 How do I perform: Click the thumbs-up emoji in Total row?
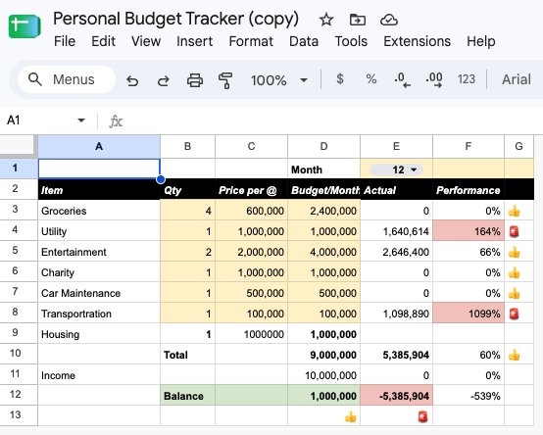(515, 355)
